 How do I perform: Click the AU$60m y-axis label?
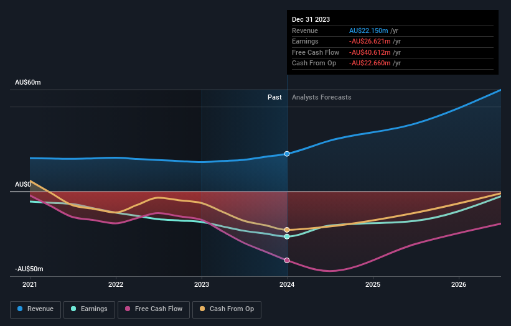[28, 82]
